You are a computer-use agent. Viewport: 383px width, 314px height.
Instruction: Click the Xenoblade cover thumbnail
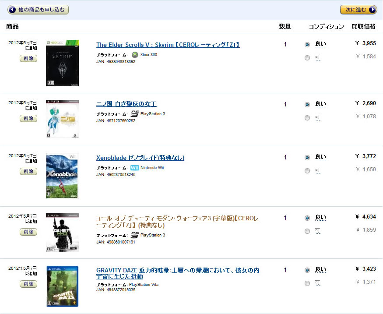coord(62,176)
